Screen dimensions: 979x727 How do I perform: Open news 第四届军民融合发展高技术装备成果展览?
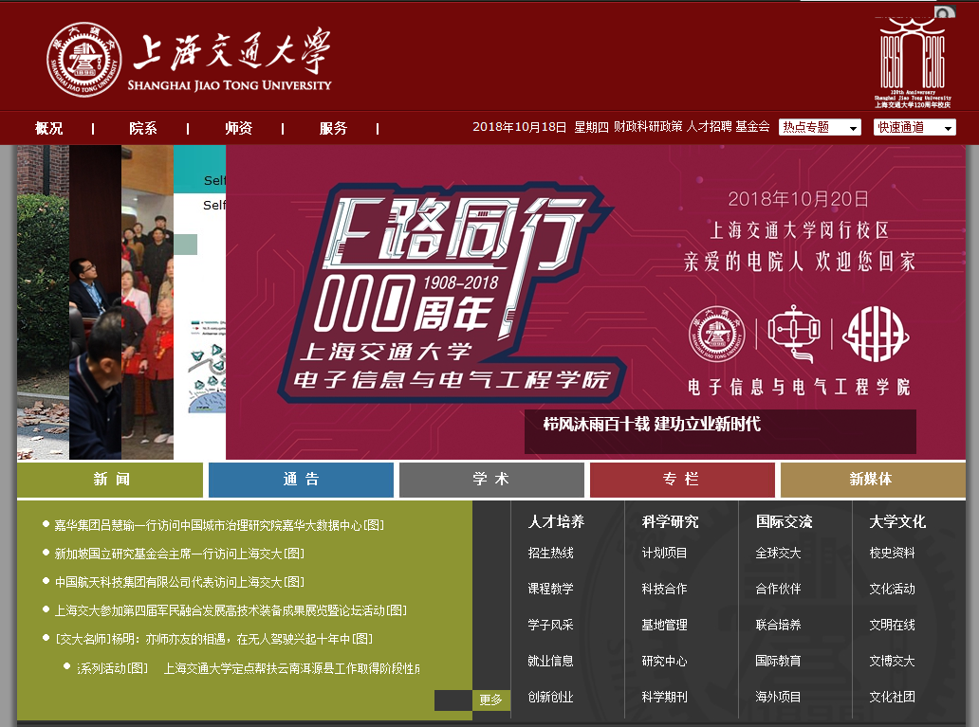tap(231, 610)
